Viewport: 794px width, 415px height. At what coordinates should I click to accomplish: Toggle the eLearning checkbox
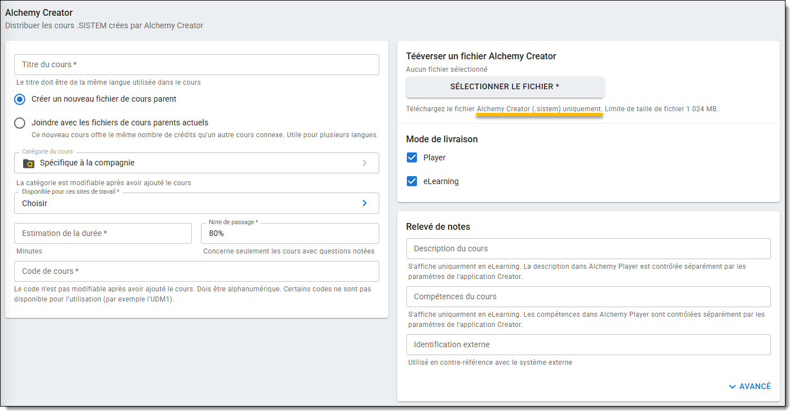tap(412, 182)
